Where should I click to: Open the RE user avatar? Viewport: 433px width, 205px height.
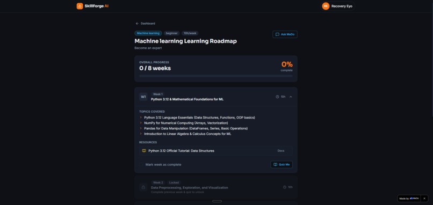tap(326, 6)
